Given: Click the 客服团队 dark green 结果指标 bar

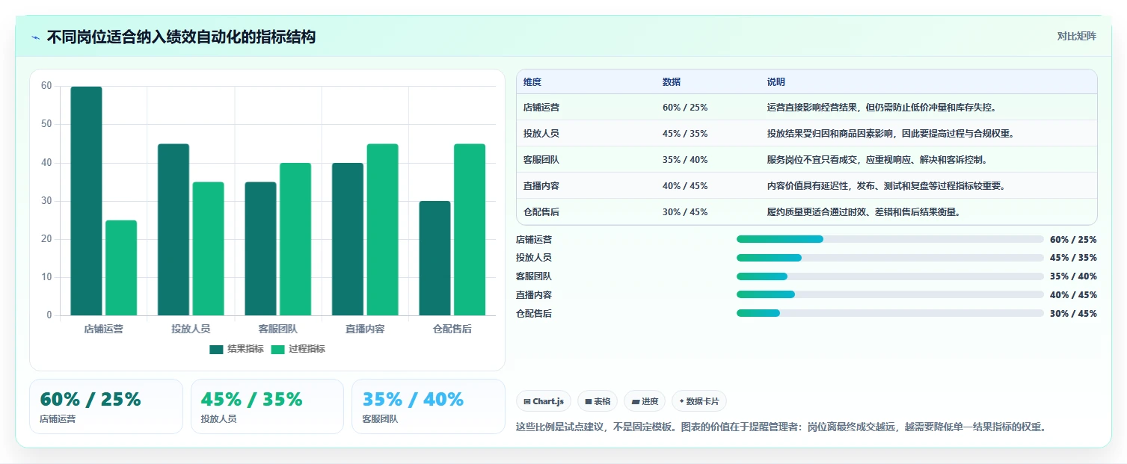Looking at the screenshot, I should 260,249.
